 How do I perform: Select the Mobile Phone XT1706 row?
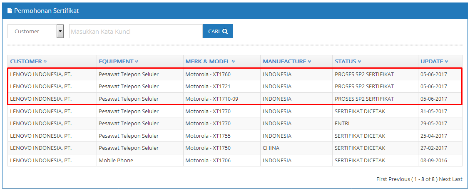(x=235, y=161)
